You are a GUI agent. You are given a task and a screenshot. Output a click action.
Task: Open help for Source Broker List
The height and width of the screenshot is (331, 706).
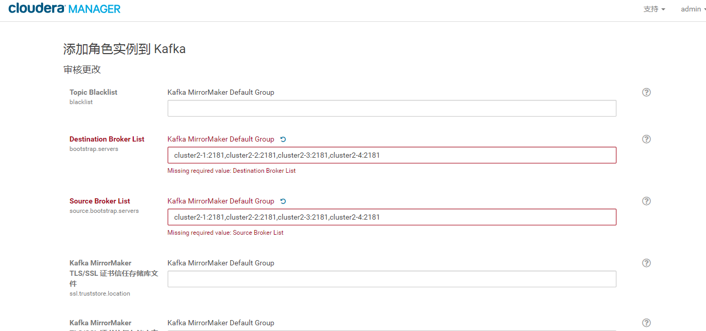point(647,201)
